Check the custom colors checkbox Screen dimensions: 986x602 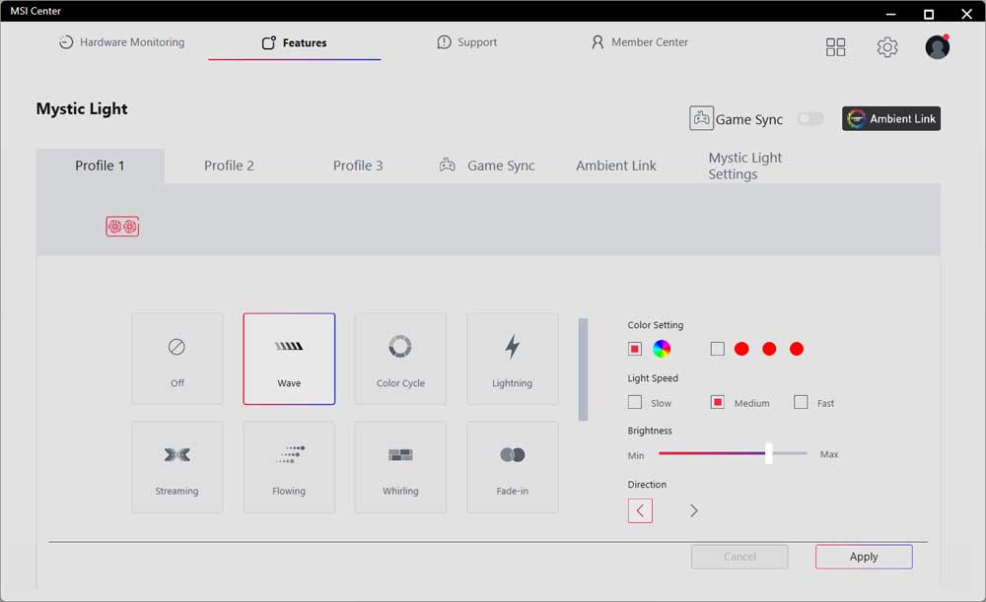718,349
